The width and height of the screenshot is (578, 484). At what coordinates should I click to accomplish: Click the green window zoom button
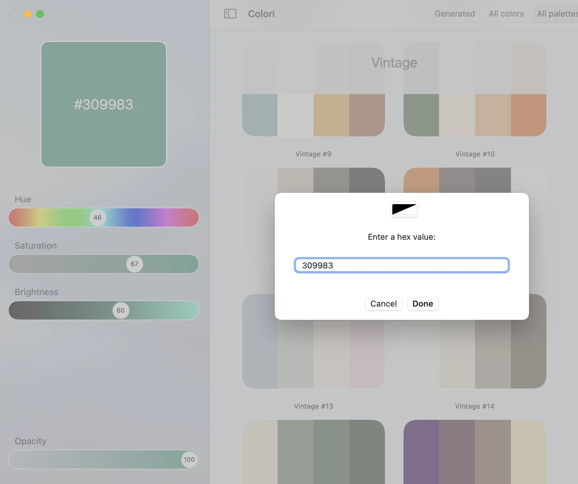point(40,14)
